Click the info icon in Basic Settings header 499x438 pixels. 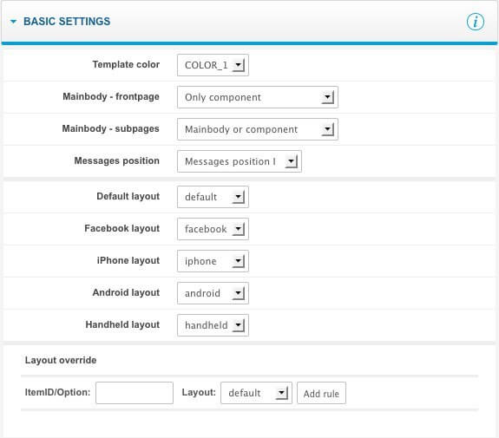point(476,22)
